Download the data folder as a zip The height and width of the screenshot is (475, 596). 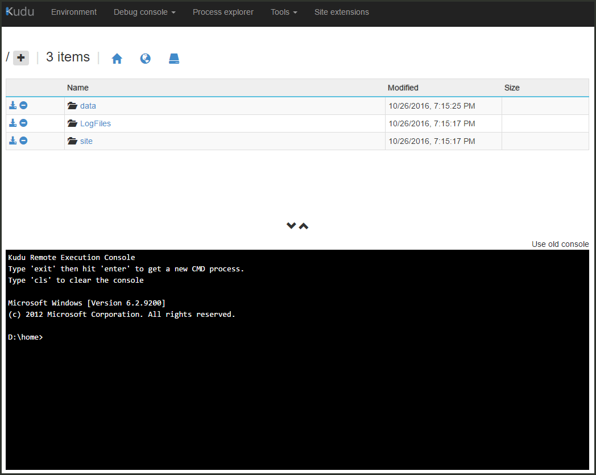(12, 105)
